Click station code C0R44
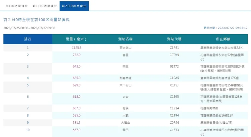The height and width of the screenshot is (137, 251). (174, 123)
